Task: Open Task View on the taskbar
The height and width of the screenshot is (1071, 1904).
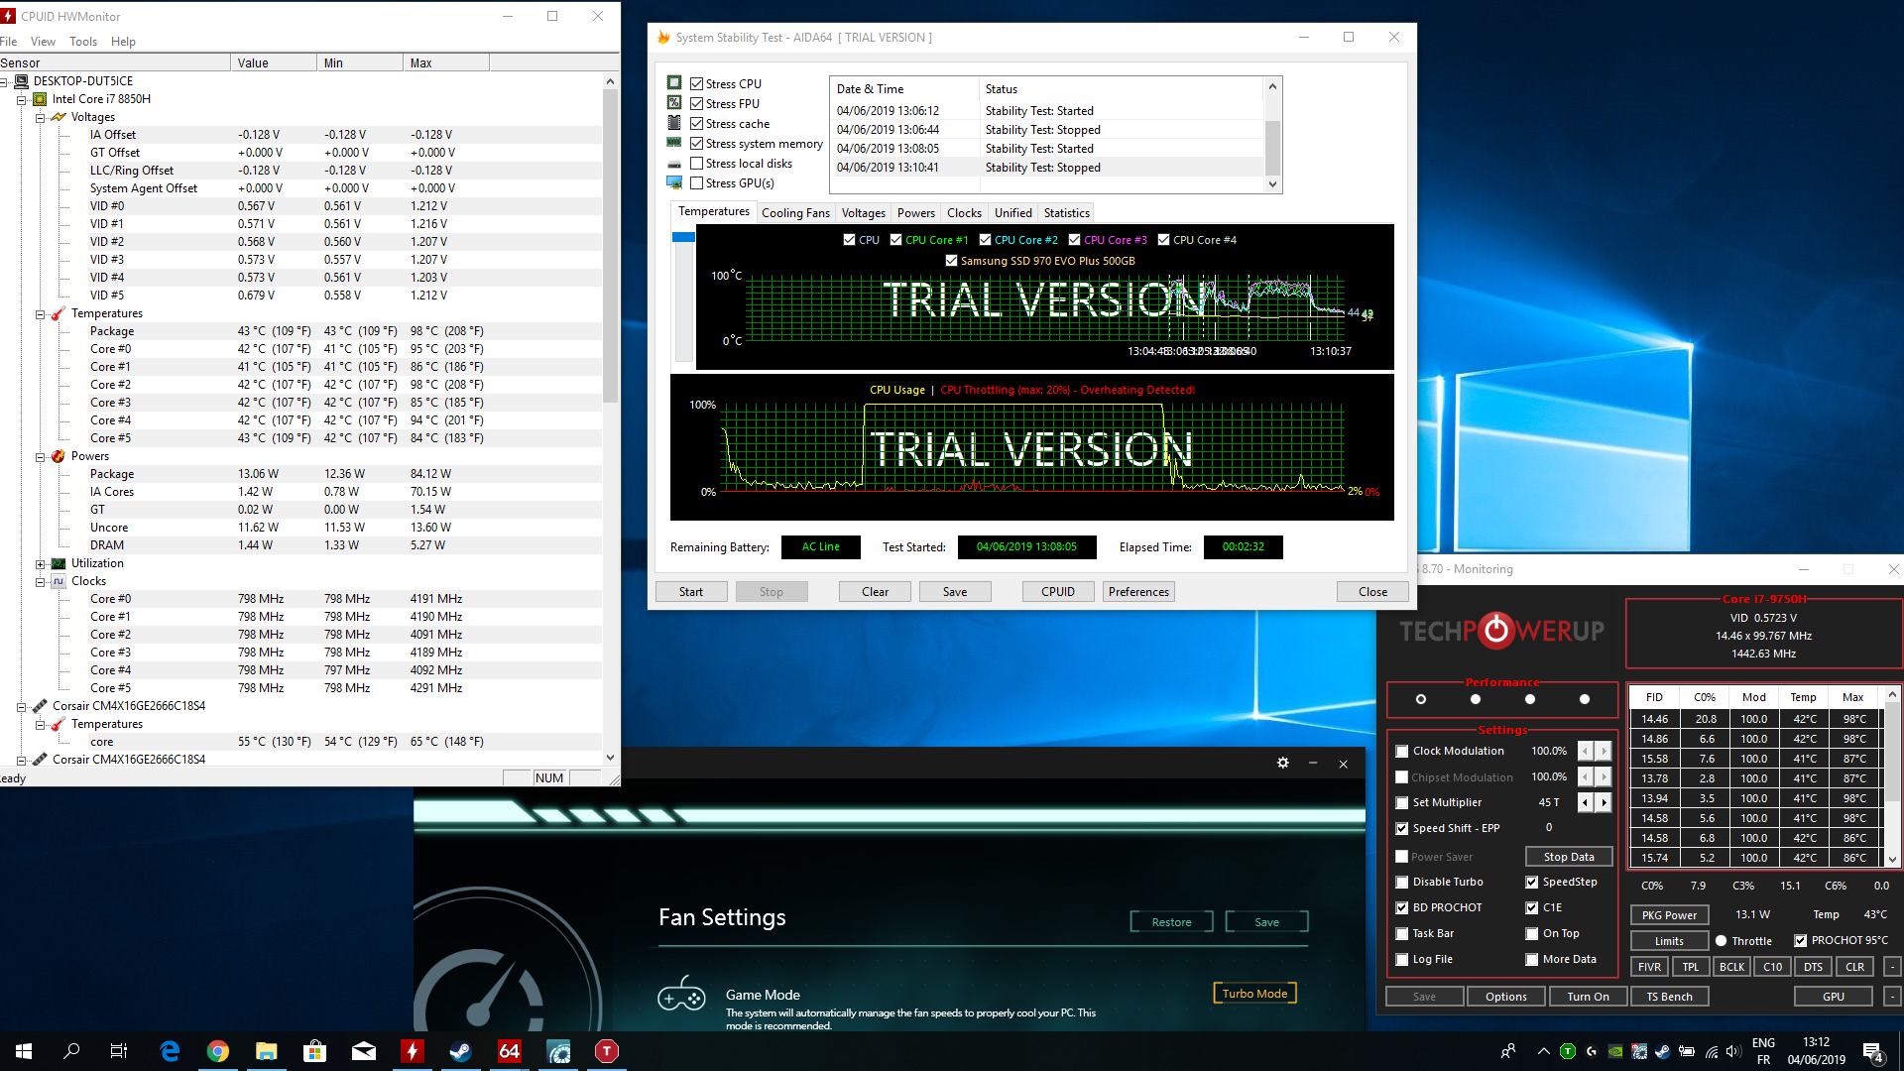Action: coord(118,1051)
